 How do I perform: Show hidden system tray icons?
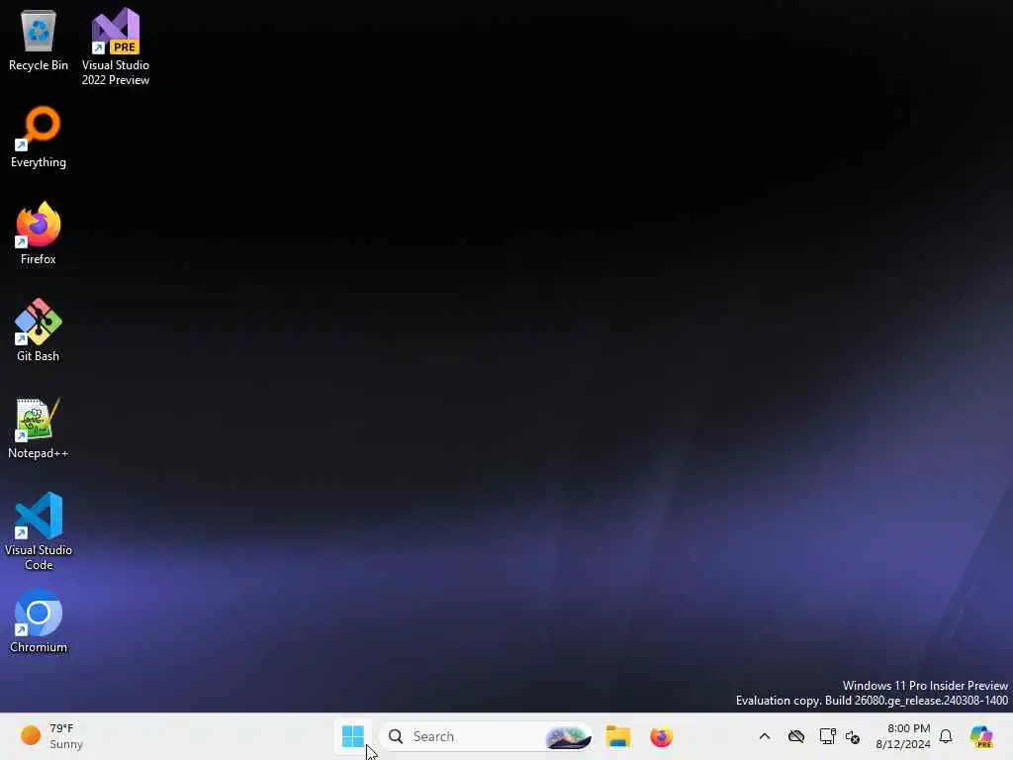tap(765, 736)
